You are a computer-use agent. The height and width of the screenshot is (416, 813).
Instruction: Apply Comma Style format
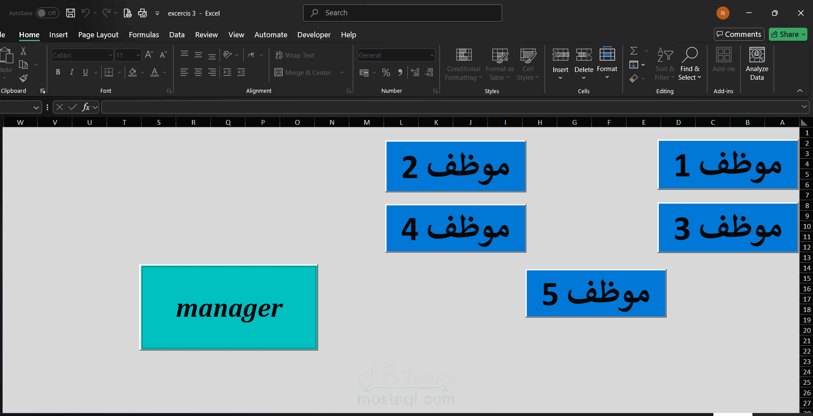click(x=400, y=72)
